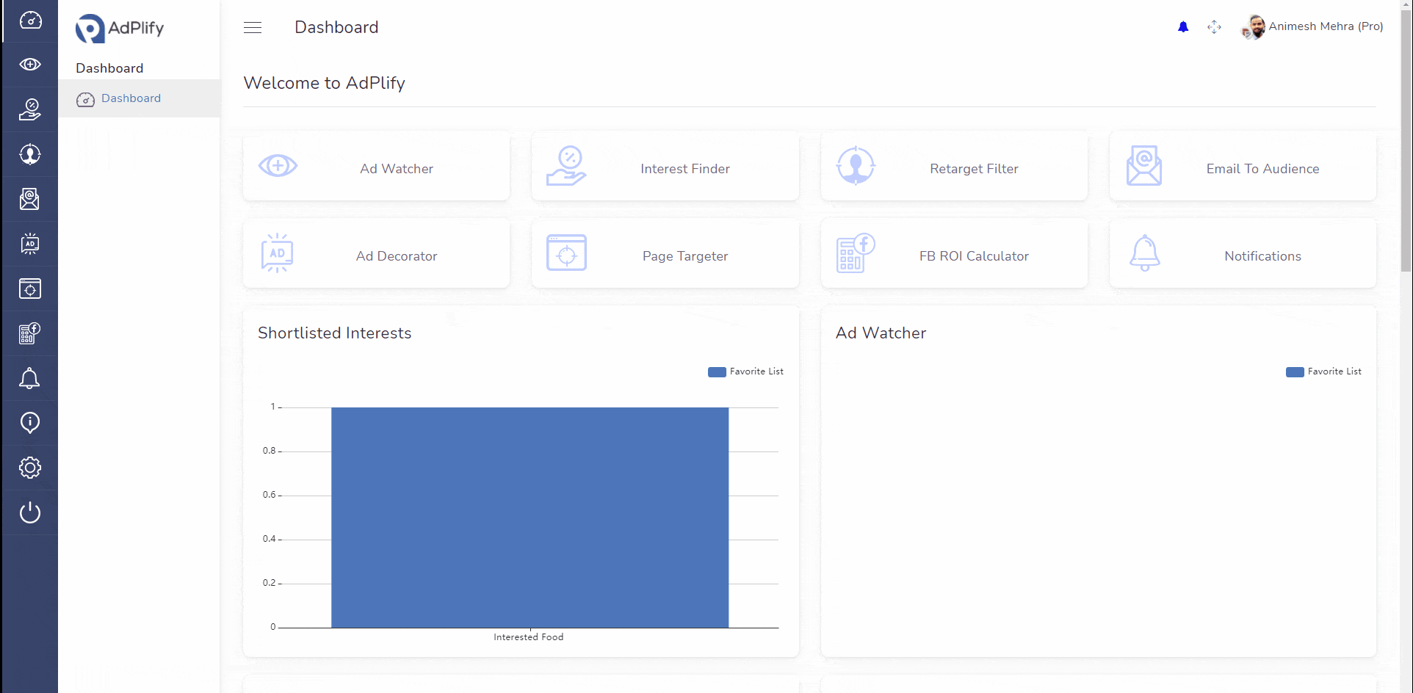The height and width of the screenshot is (693, 1413).
Task: Click Favorite List color swatch in Ad Watcher chart
Action: click(1295, 372)
